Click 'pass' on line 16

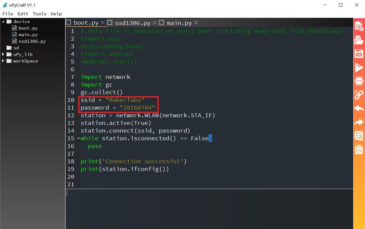95,146
